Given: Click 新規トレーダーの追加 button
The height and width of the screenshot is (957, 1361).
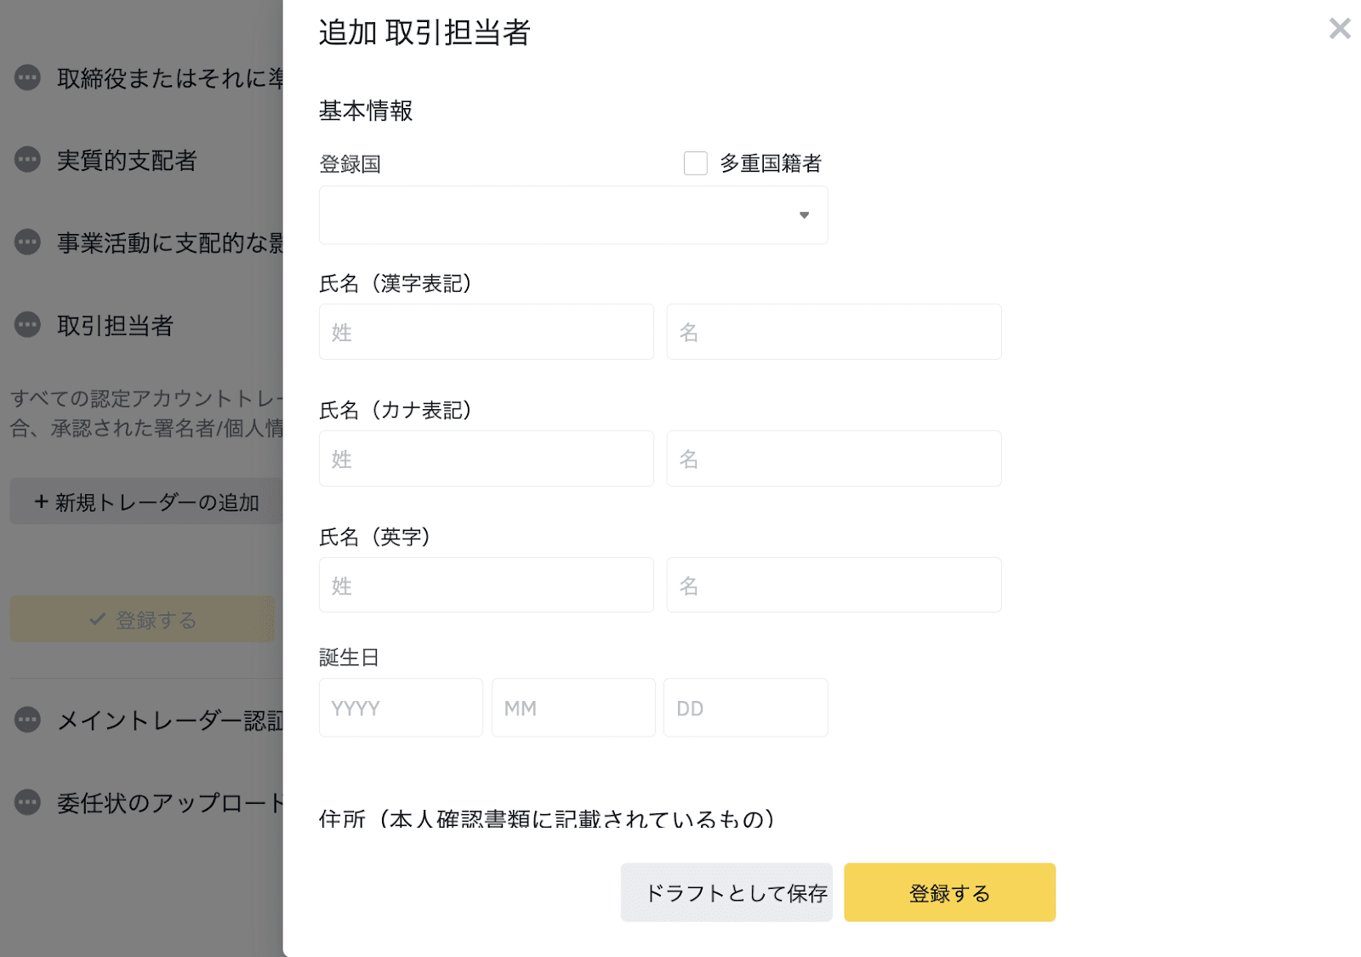Looking at the screenshot, I should click(145, 502).
